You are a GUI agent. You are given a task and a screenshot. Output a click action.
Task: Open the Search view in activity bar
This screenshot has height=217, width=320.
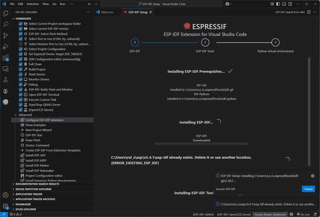click(5, 25)
